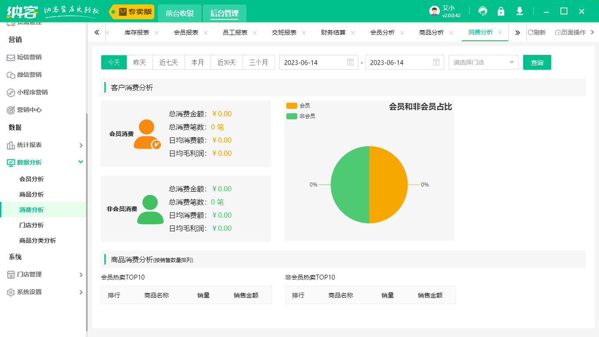Screen dimensions: 599x337
Task: Click the 营销中心 target icon
Action: (x=10, y=110)
